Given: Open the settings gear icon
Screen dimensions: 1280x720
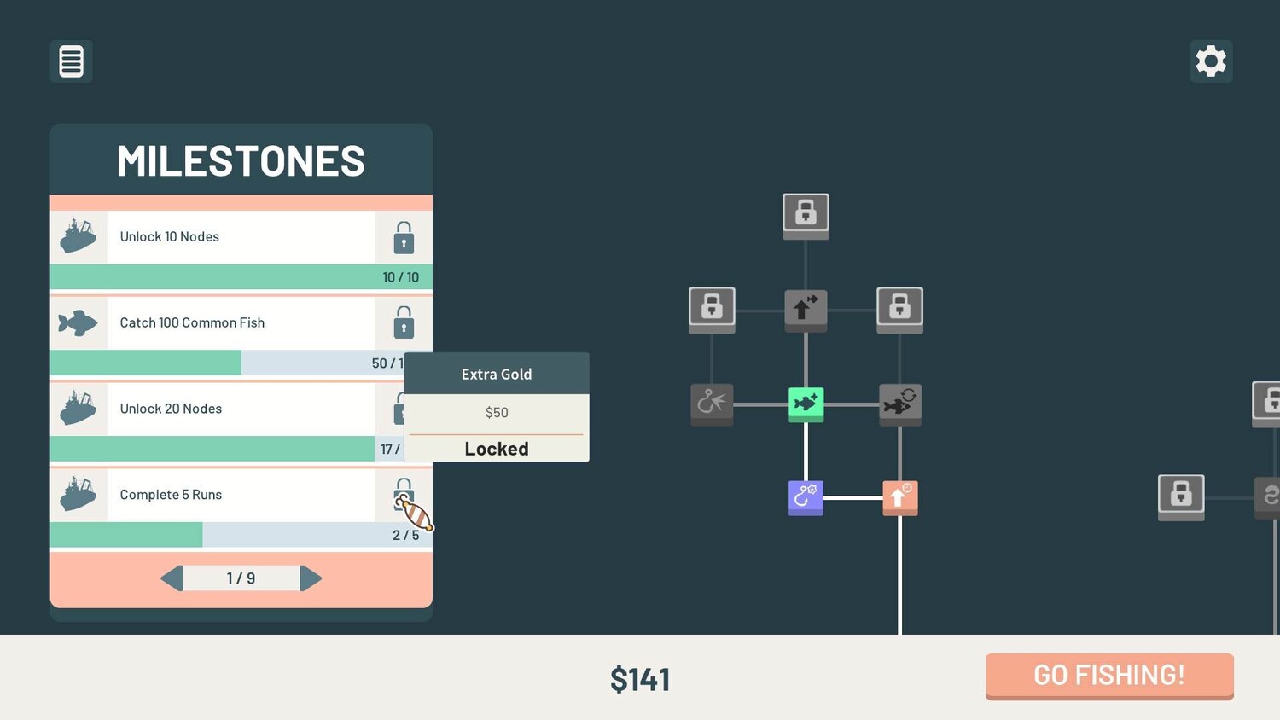Looking at the screenshot, I should point(1211,61).
